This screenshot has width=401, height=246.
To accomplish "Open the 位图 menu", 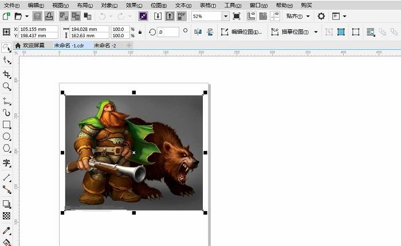I will point(159,5).
